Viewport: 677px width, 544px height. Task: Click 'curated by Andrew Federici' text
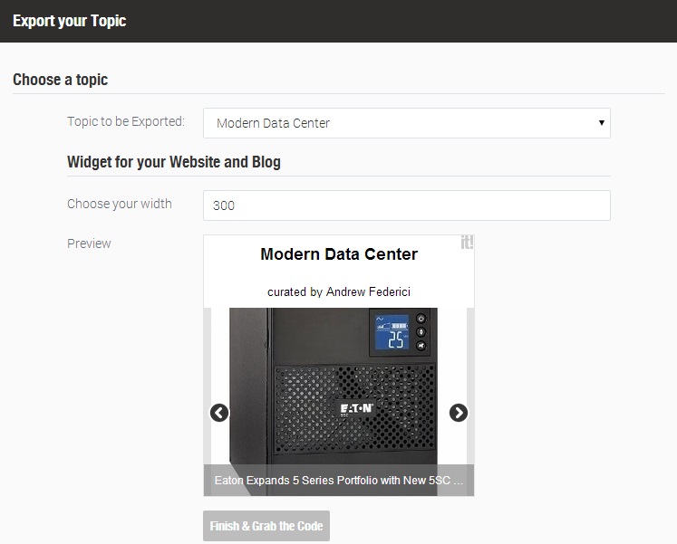[x=339, y=292]
